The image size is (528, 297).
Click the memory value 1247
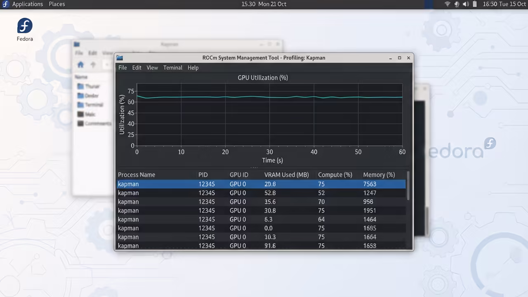[x=370, y=193]
